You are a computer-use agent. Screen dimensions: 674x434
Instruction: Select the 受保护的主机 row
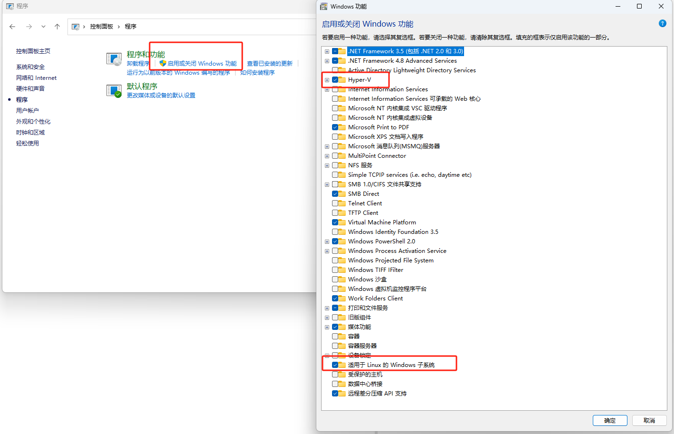(365, 374)
